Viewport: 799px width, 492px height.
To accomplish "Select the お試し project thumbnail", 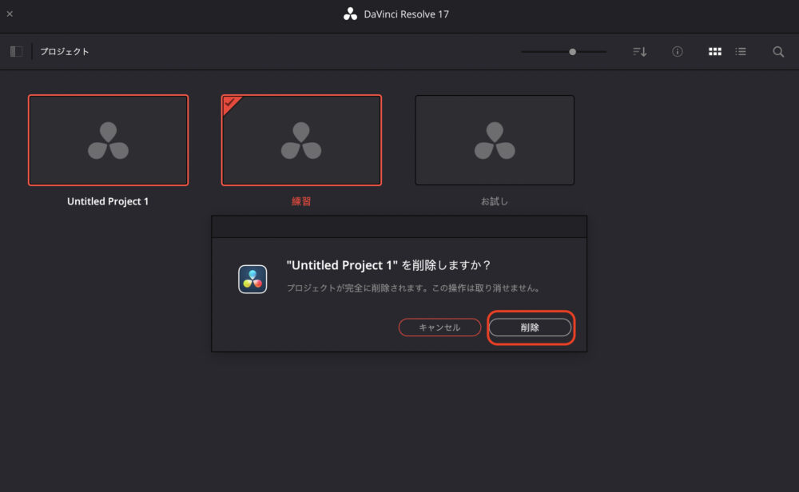I will [x=495, y=140].
